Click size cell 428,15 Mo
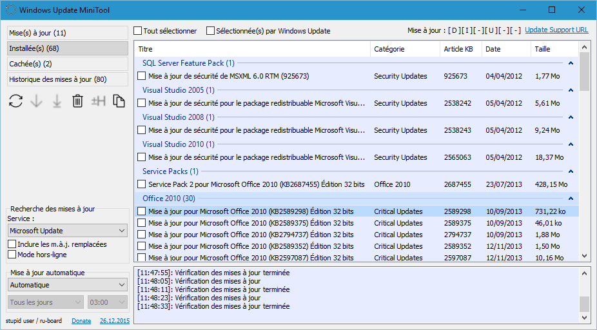Image resolution: width=597 pixels, height=330 pixels. pos(551,184)
